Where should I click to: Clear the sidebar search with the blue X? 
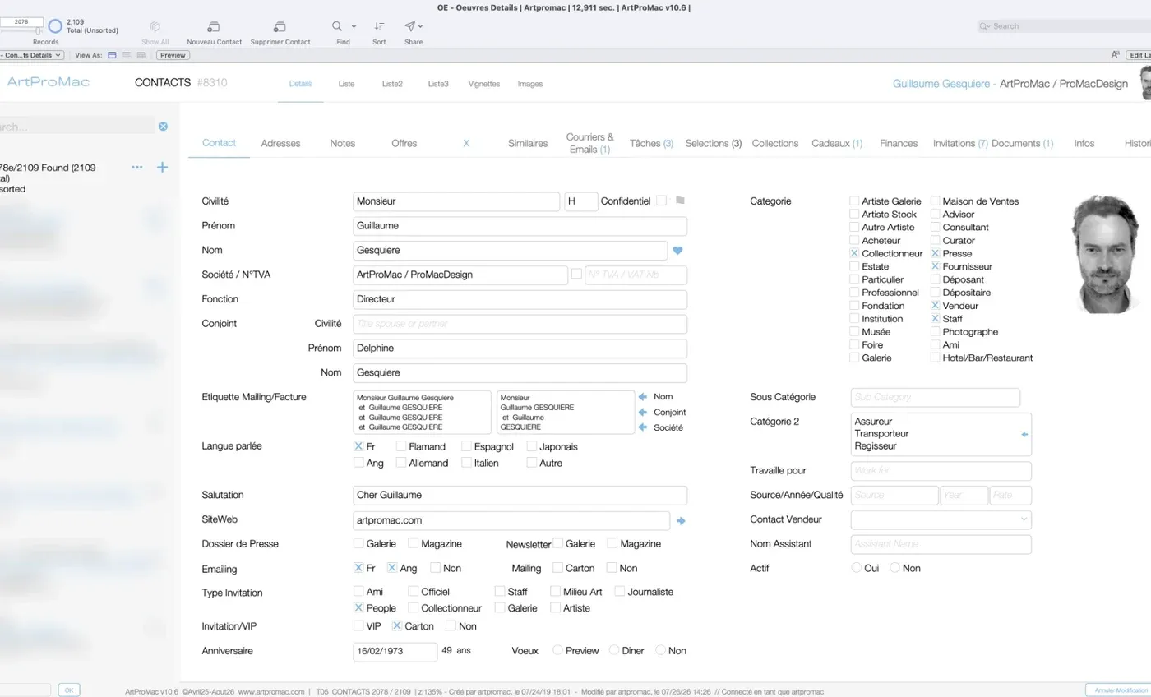coord(163,127)
